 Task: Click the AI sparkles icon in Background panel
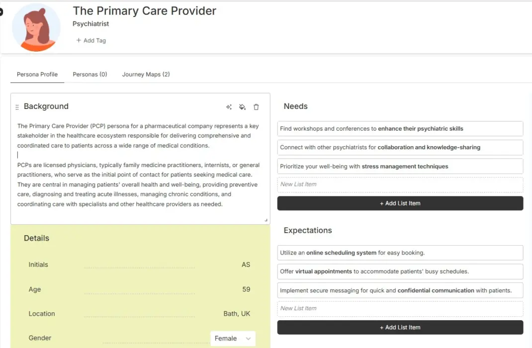[x=229, y=107]
